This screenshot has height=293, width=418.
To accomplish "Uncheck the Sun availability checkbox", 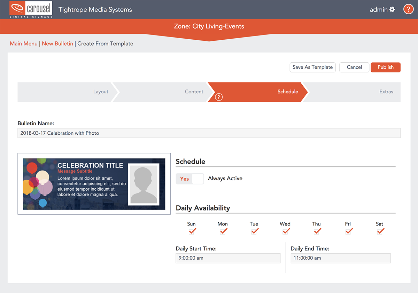I will click(x=192, y=231).
